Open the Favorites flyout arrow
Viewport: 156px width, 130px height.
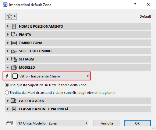point(15,16)
